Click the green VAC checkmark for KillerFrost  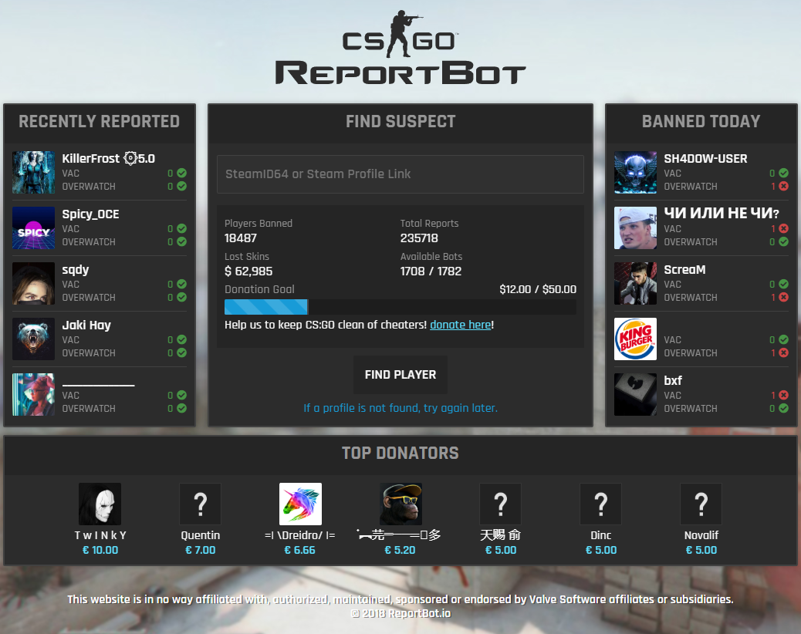point(181,174)
